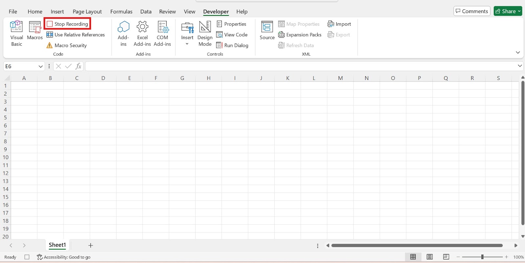The width and height of the screenshot is (525, 263).
Task: Select row 6 header
Action: click(5, 125)
